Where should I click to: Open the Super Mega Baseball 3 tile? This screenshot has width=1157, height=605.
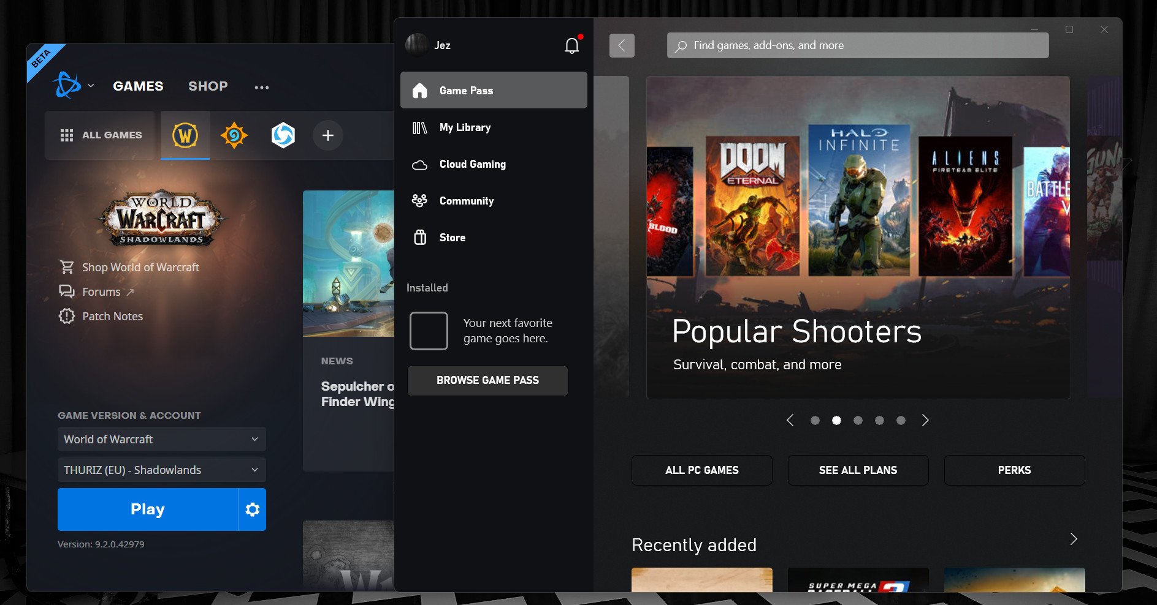point(858,580)
